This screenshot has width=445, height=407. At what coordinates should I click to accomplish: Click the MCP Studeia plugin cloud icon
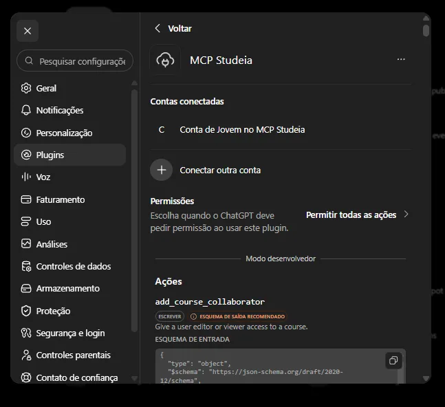[165, 60]
